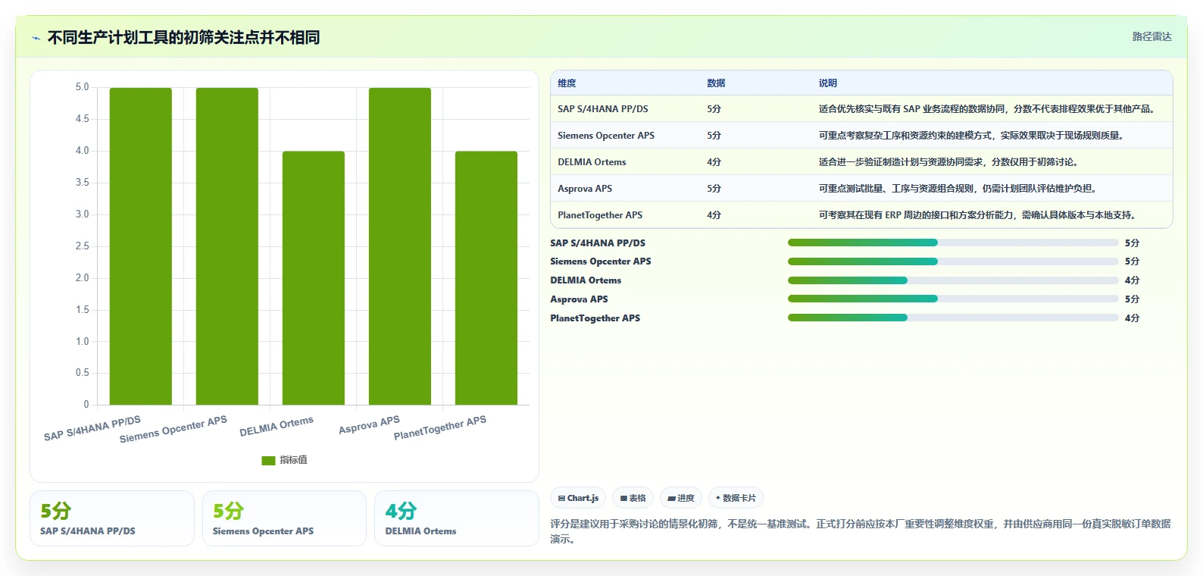Click the 进度 tag chip
Screen dimensions: 1203x576
click(x=681, y=498)
